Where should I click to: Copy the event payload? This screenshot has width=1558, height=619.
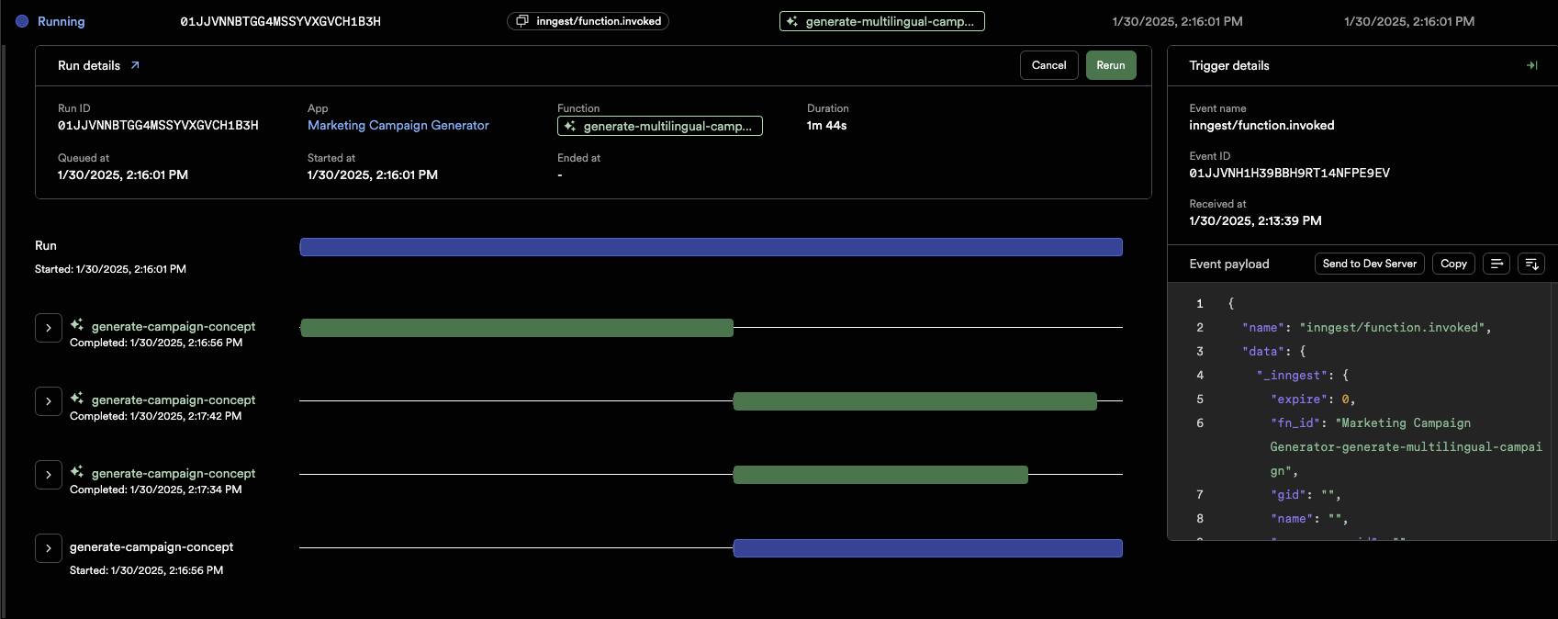pos(1453,264)
